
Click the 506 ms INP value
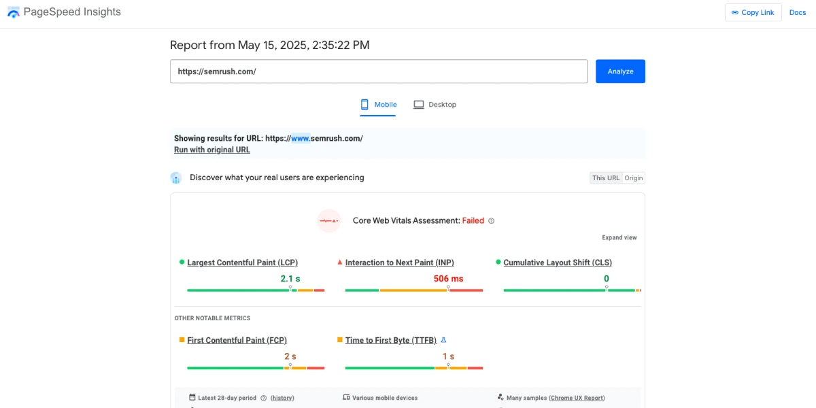click(x=449, y=279)
